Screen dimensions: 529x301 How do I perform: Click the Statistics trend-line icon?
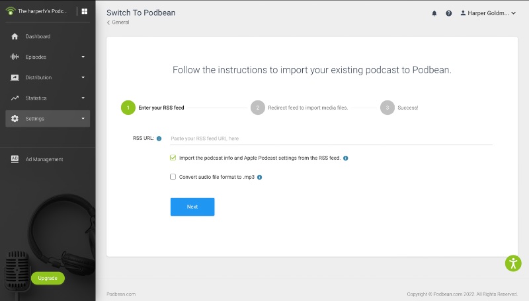(x=15, y=98)
